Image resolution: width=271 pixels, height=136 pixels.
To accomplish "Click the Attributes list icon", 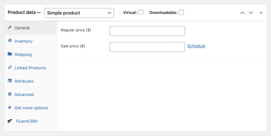I will click(x=10, y=81).
